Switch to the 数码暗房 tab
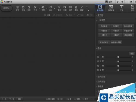Image resolution: width=136 pixels, height=102 pixels. coord(111,8)
